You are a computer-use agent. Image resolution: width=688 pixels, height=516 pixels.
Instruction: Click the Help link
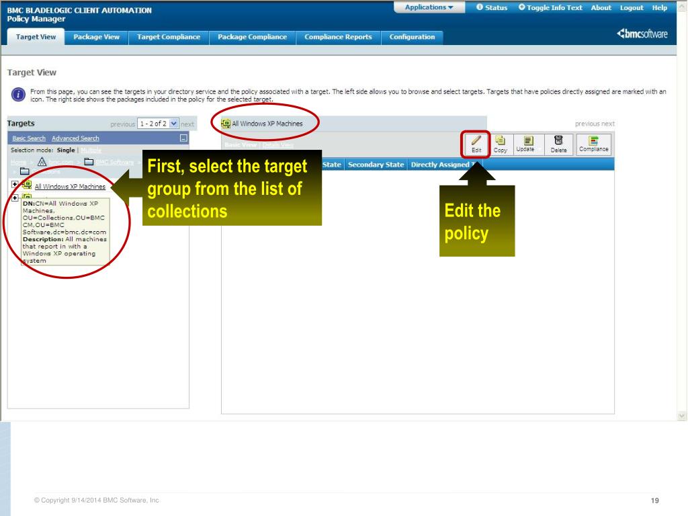click(x=660, y=7)
